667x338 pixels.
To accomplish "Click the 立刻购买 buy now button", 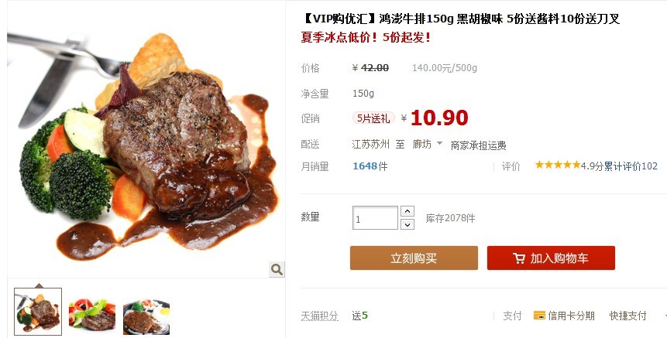I will (x=414, y=258).
